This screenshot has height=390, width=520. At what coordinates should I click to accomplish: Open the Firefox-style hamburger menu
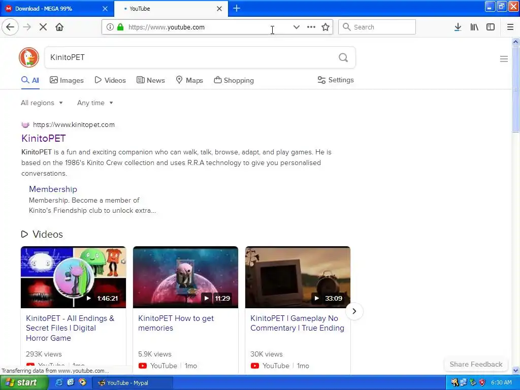click(x=510, y=27)
